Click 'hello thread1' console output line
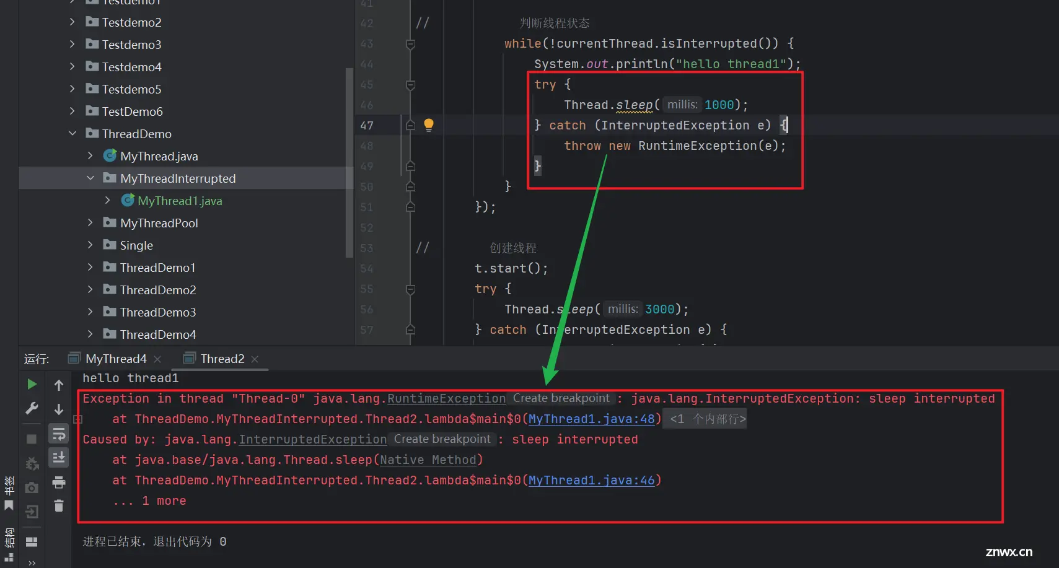This screenshot has height=568, width=1059. point(131,378)
